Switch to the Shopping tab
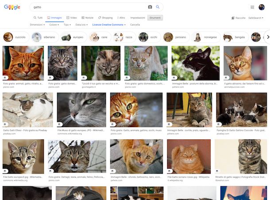The width and height of the screenshot is (270, 200). coord(105,18)
